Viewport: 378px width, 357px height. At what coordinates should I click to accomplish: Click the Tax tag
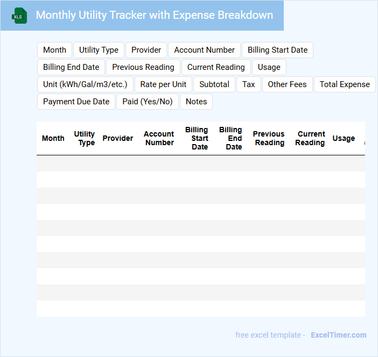(x=249, y=84)
